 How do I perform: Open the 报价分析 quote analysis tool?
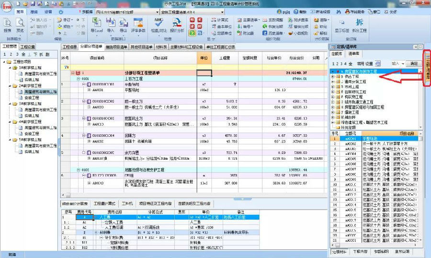[177, 24]
